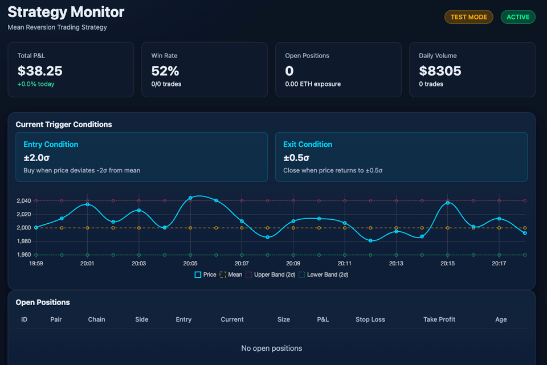Click the Pair column header
Image resolution: width=547 pixels, height=365 pixels.
coord(56,319)
